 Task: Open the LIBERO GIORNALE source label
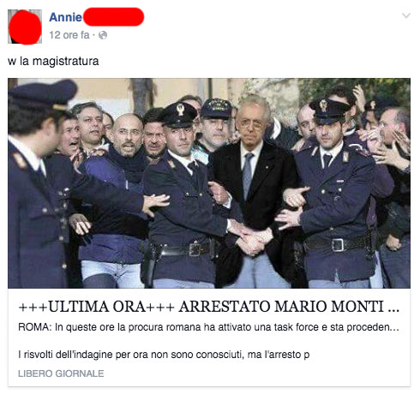(61, 373)
